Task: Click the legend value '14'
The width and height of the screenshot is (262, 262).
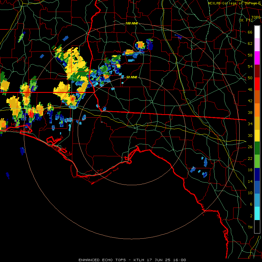Action: [x=250, y=181]
